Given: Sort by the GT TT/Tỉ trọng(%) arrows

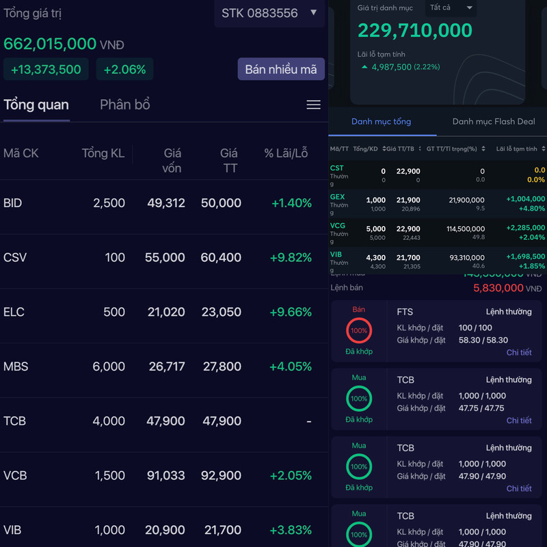Looking at the screenshot, I should [483, 149].
